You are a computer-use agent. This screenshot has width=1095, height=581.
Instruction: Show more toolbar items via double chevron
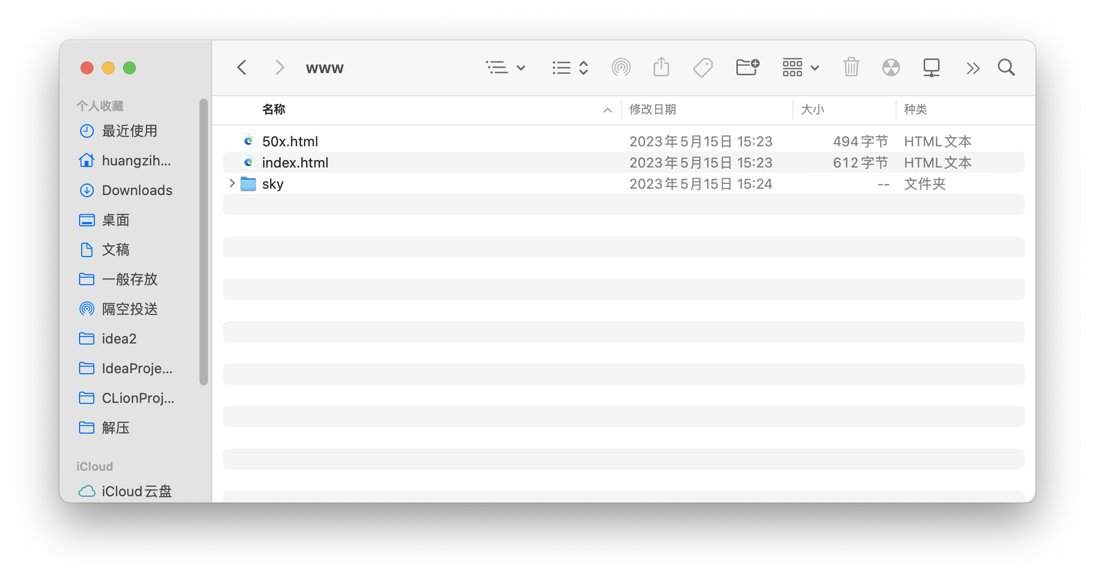pos(972,68)
